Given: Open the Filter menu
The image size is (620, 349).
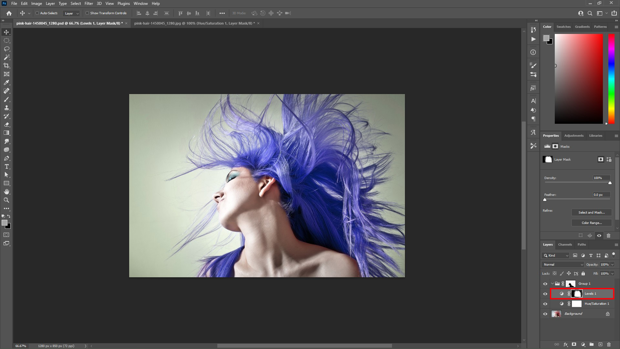Looking at the screenshot, I should [88, 4].
